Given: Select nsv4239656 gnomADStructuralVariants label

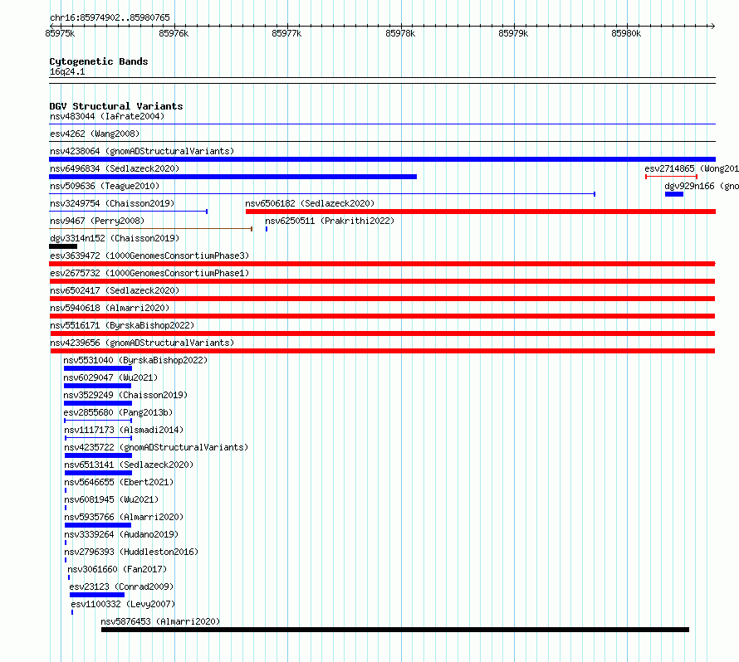Looking at the screenshot, I should click(x=142, y=343).
